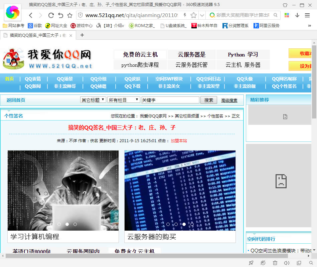Open the 其它标题 dropdown

[93, 100]
